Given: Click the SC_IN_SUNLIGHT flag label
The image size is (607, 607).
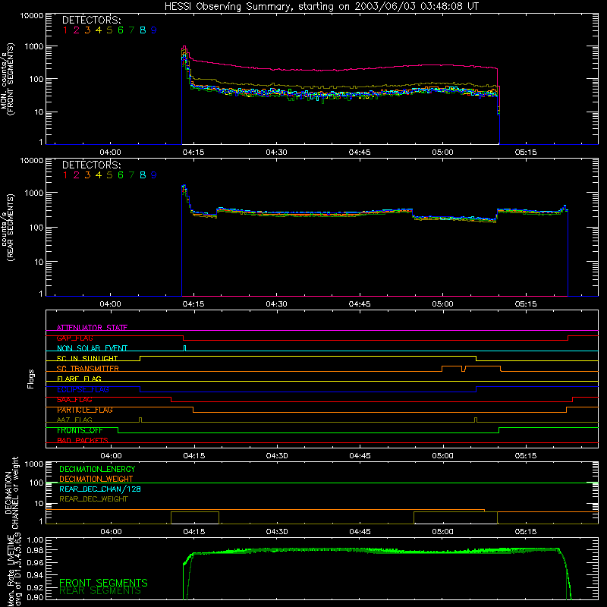Looking at the screenshot, I should 87,358.
